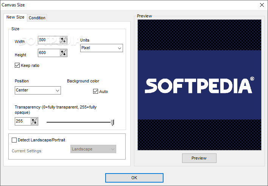Confirm with the OK button
Viewport: 268px width, 186px height.
coord(134,178)
